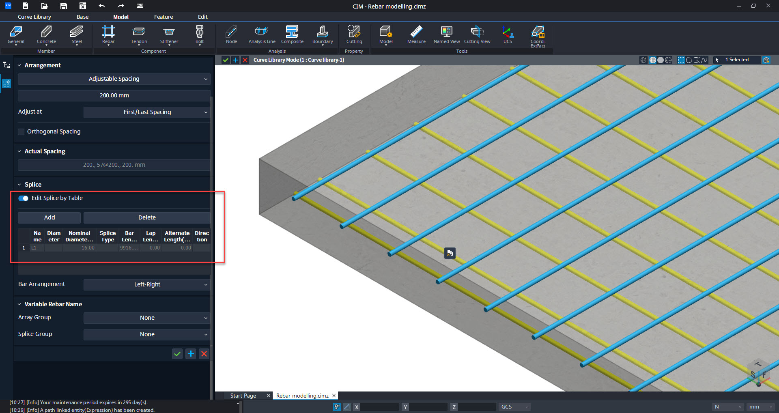The height and width of the screenshot is (413, 779).
Task: Open the Adjustable Spacing dropdown
Action: pyautogui.click(x=114, y=79)
